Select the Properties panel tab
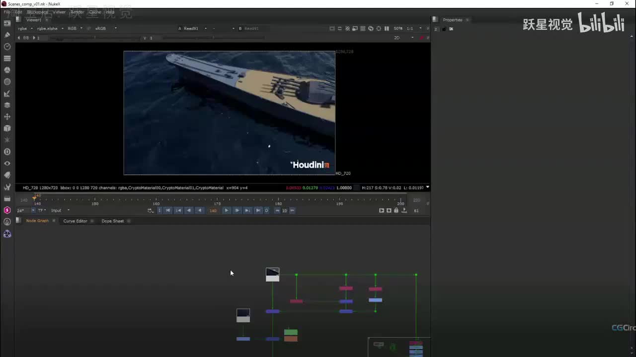The height and width of the screenshot is (357, 636). 453,20
